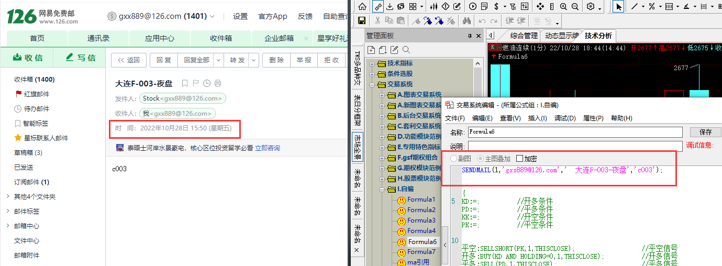The image size is (722, 266).
Task: Collapse the 交易系统 tree folder
Action: [373, 84]
